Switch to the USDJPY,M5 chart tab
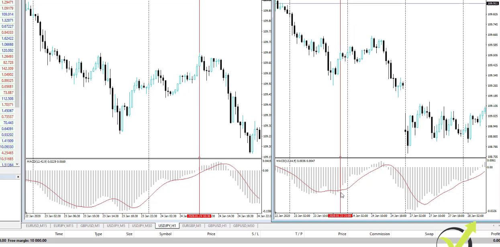 pos(116,226)
